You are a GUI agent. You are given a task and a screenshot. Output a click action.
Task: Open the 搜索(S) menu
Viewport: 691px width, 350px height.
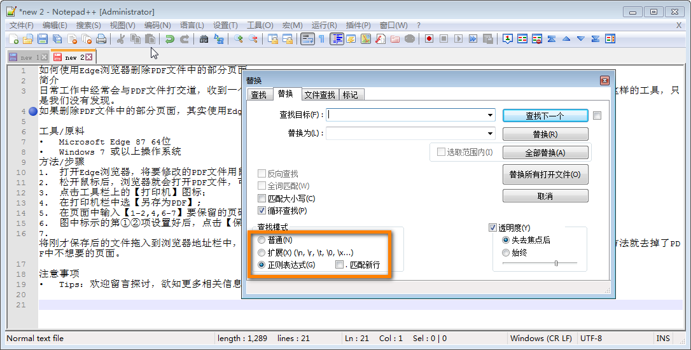coord(88,25)
